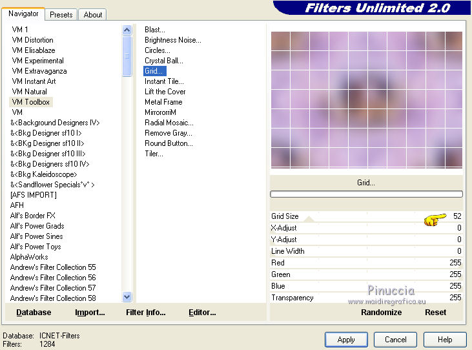The height and width of the screenshot is (350, 472).
Task: Choose Tiler... filter
Action: pos(154,154)
